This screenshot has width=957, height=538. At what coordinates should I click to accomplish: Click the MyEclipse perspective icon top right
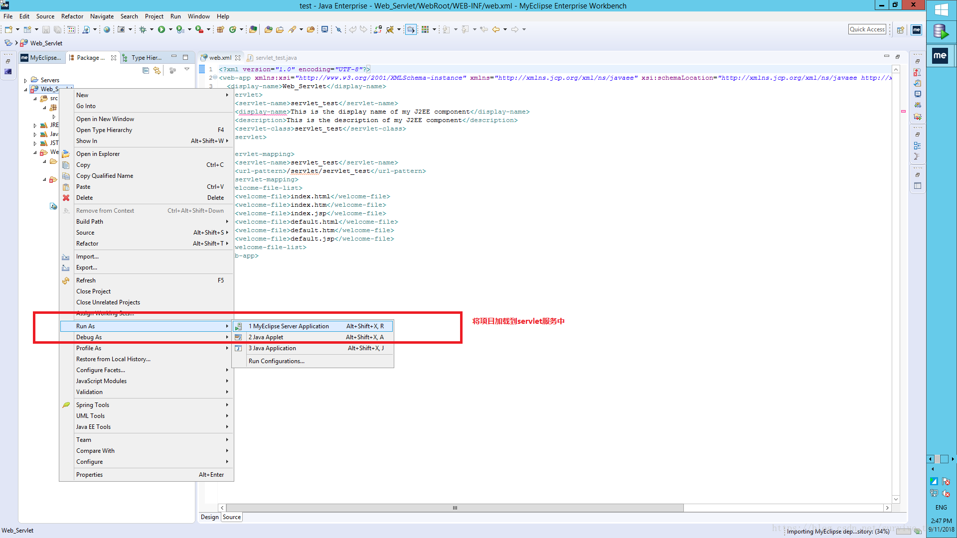click(x=916, y=30)
